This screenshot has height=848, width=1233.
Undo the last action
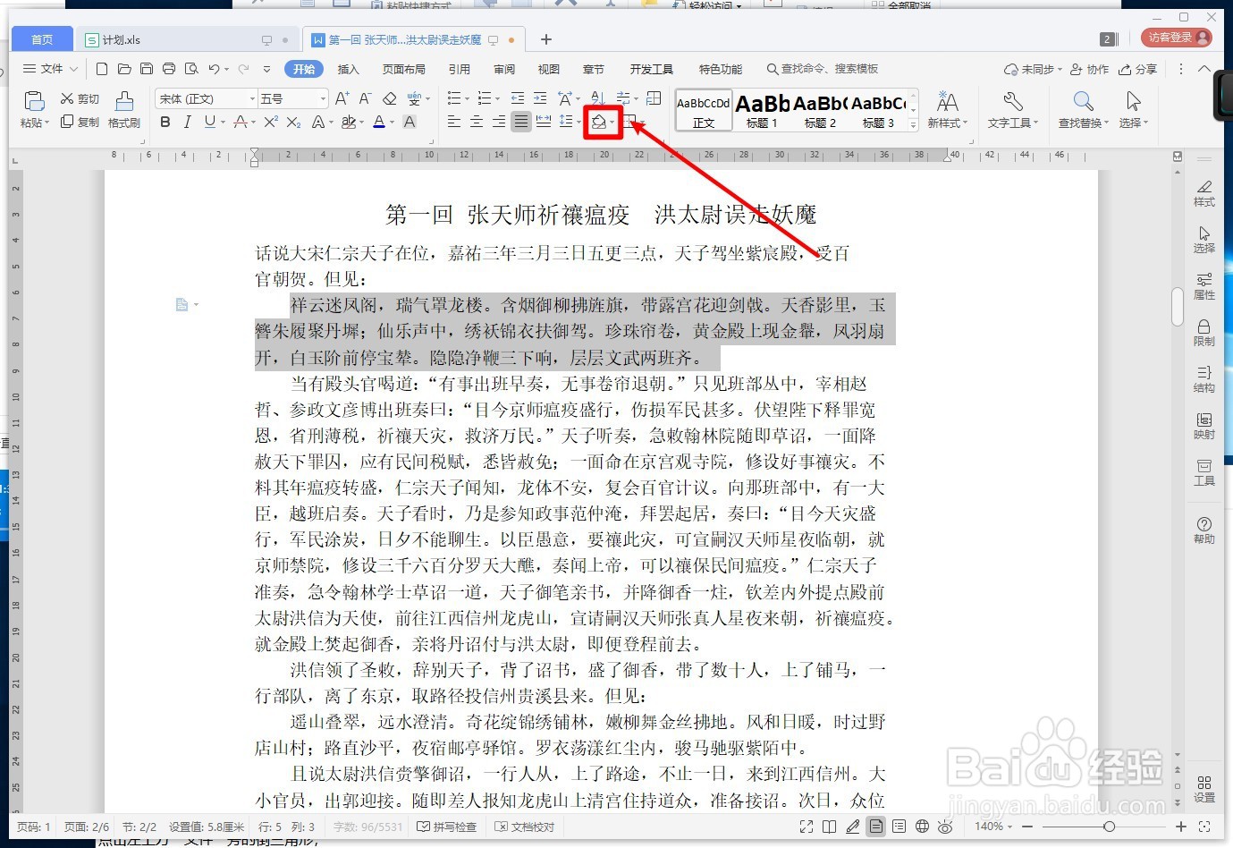(214, 69)
